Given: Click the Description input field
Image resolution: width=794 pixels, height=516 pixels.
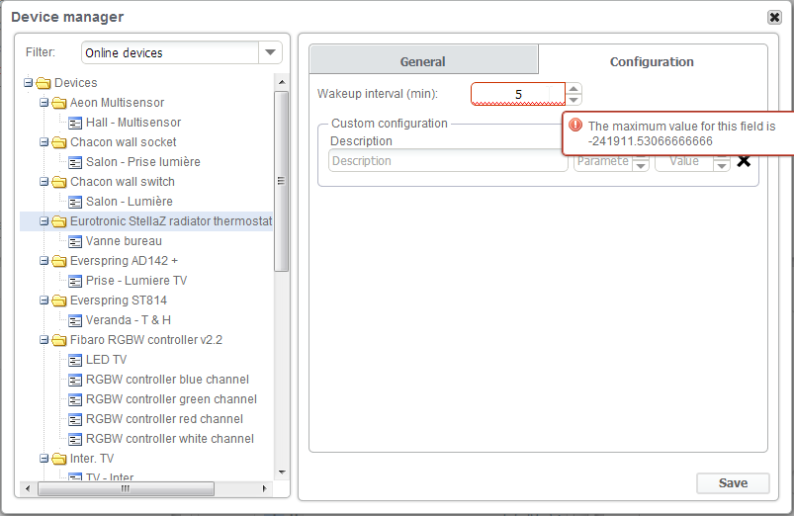Looking at the screenshot, I should pos(448,161).
